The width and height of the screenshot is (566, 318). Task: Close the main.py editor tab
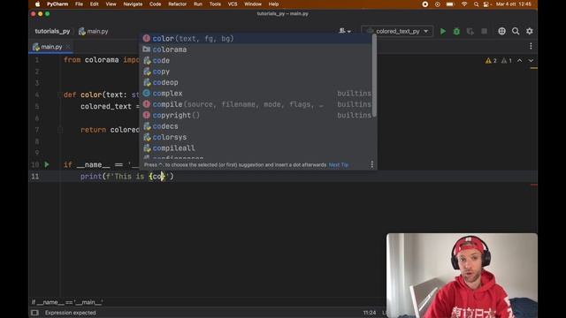[68, 47]
